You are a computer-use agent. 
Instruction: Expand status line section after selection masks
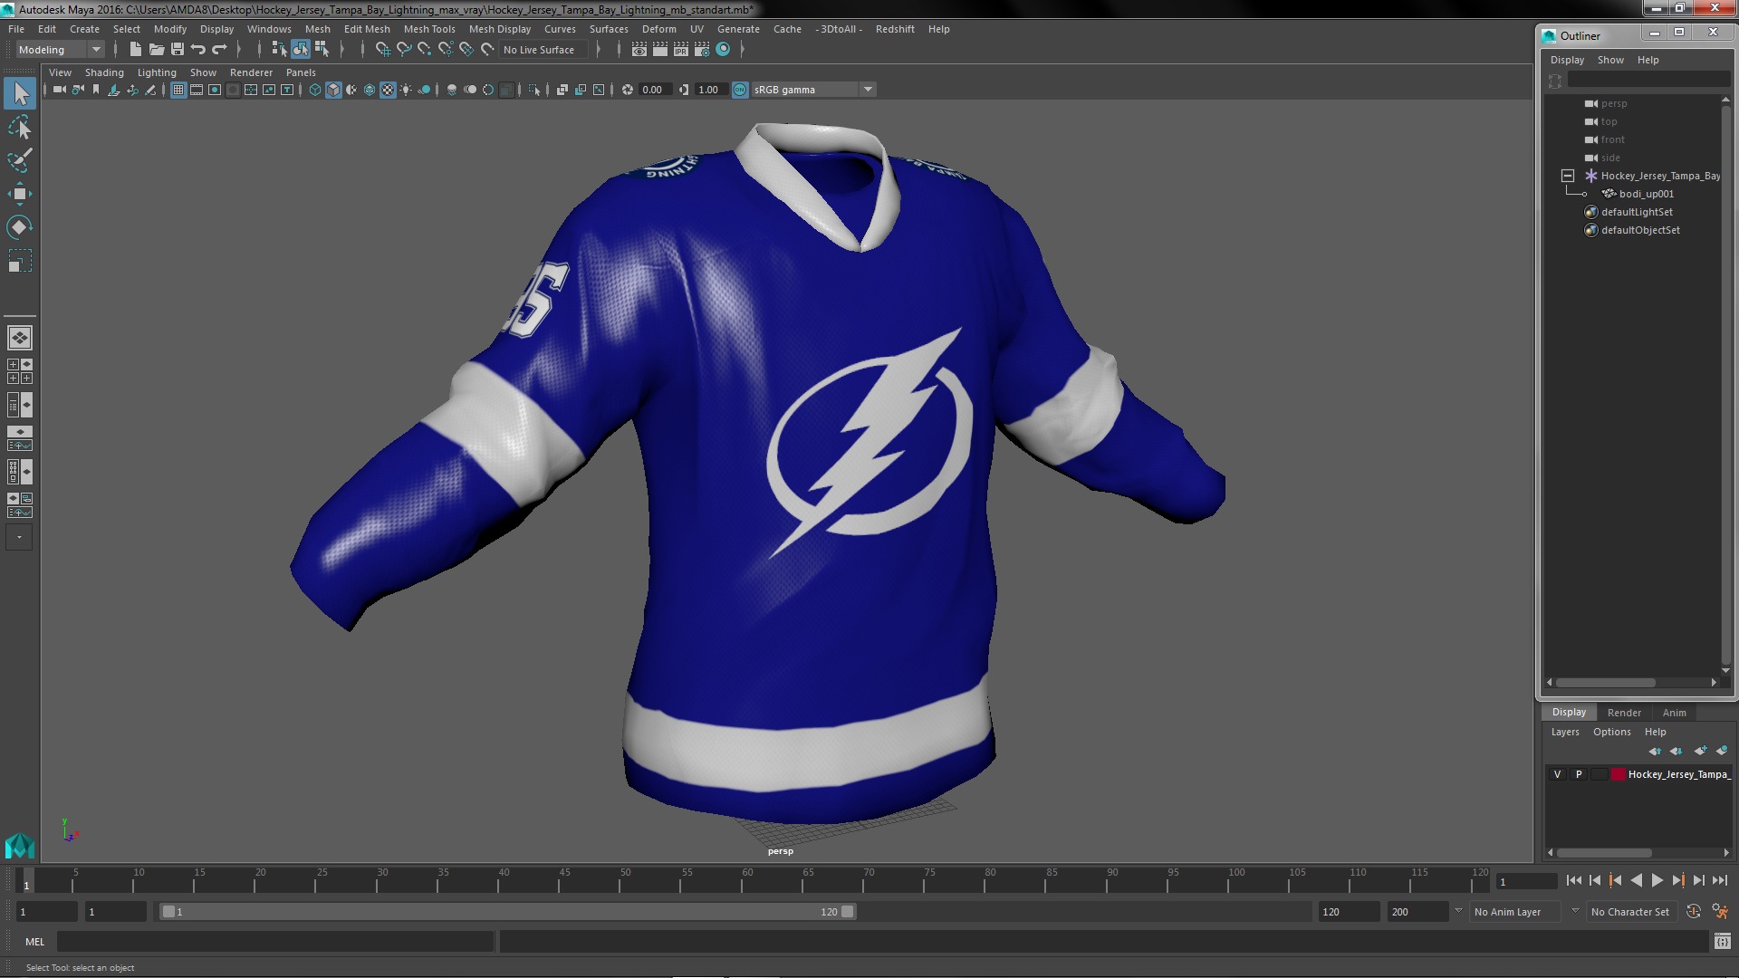[x=341, y=50]
